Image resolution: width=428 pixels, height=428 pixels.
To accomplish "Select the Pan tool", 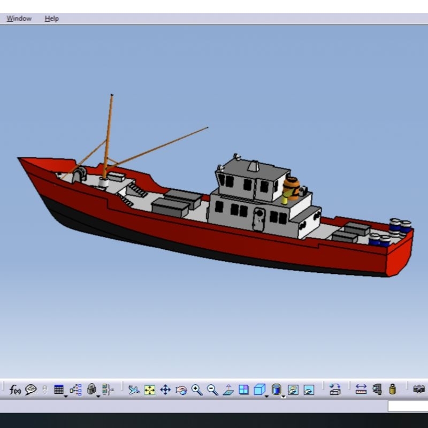I will click(x=165, y=390).
